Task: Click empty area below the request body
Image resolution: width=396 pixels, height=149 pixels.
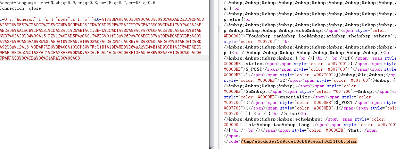Action: 104,104
